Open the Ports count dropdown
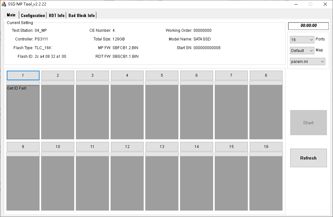The image size is (333, 217). [302, 40]
